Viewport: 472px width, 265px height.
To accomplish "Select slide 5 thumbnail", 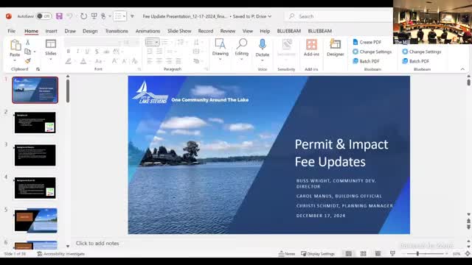I will [35, 221].
